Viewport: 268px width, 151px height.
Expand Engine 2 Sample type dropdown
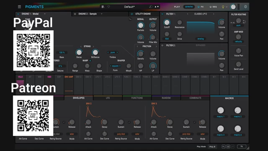tap(101, 14)
